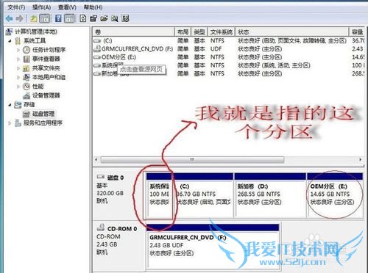Select the 存储 tree item
This screenshot has height=273, width=368.
29,105
